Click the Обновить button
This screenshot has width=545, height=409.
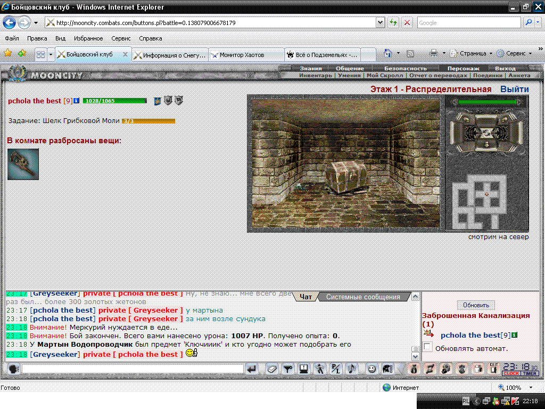(x=476, y=305)
